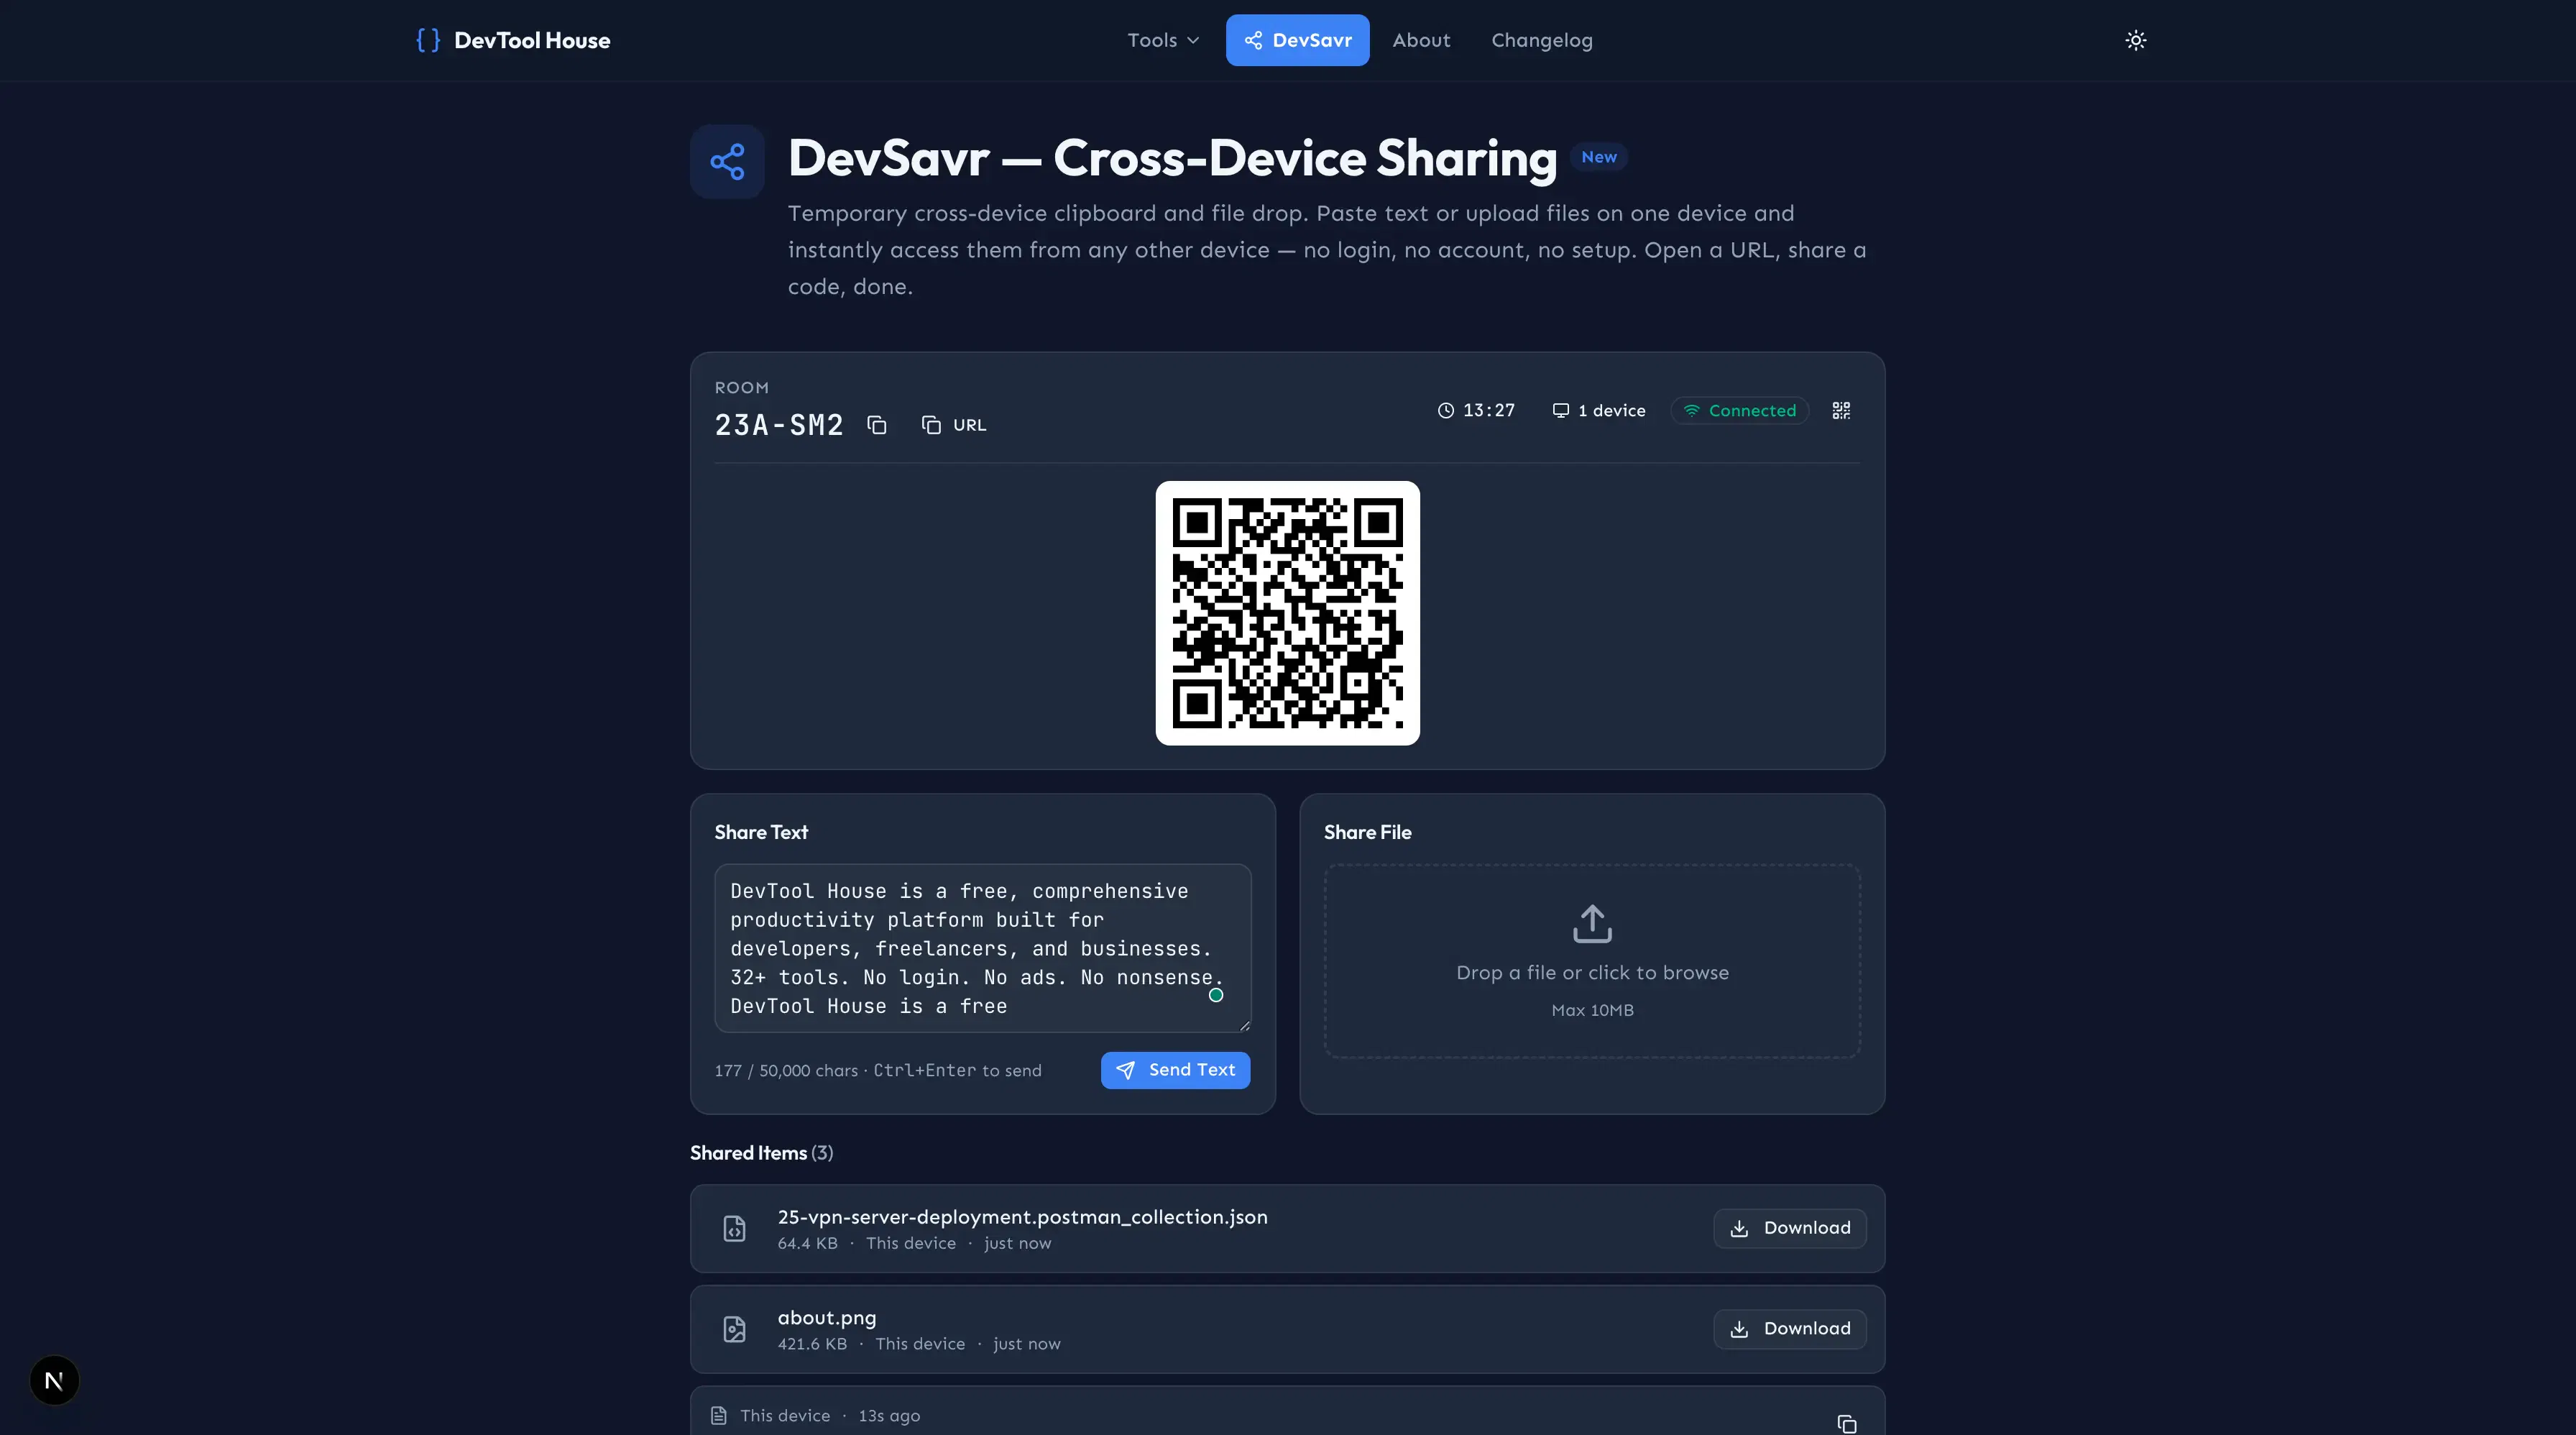
Task: Click the room code text 23A-SM2
Action: (779, 425)
